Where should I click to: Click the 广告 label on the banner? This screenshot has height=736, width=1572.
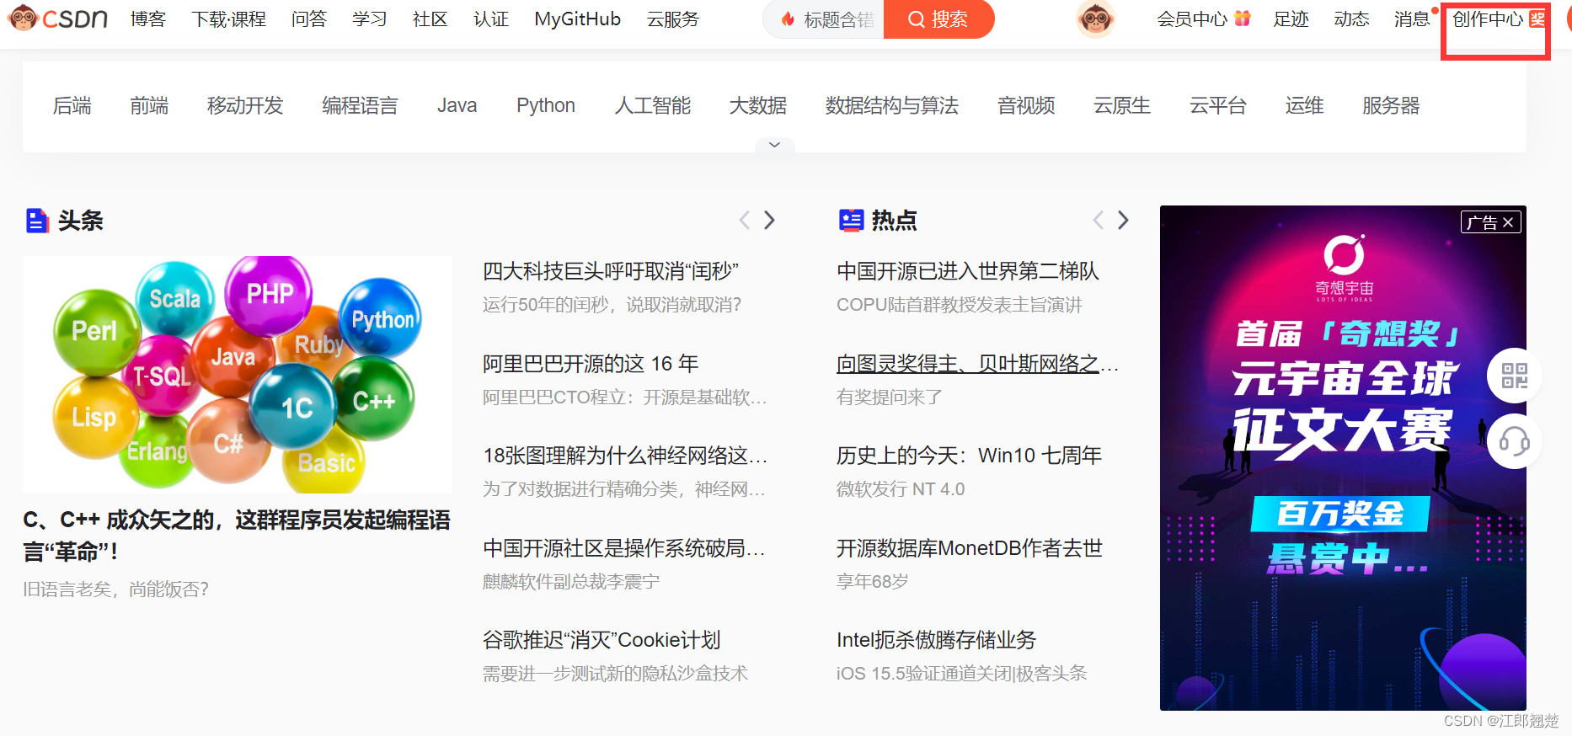(x=1481, y=222)
